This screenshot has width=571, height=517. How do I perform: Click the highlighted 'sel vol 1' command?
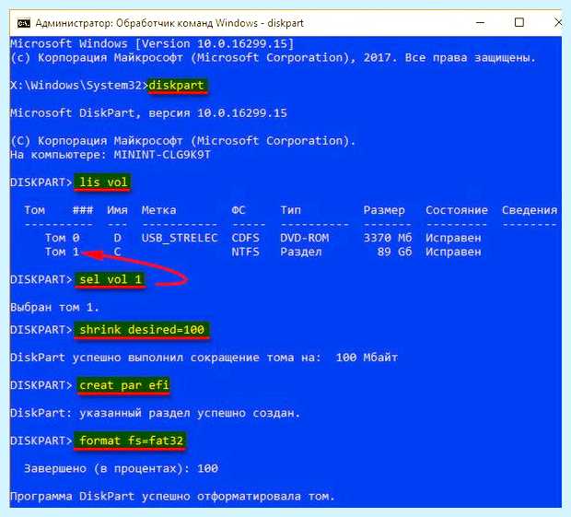pos(110,279)
